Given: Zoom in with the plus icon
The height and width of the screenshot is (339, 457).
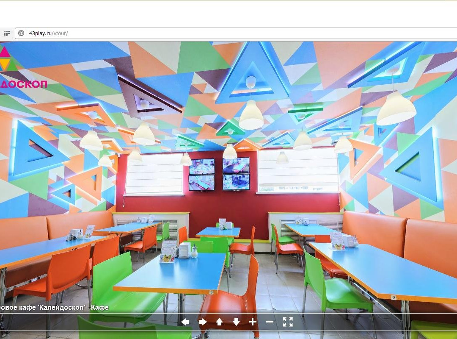Looking at the screenshot, I should (x=253, y=322).
